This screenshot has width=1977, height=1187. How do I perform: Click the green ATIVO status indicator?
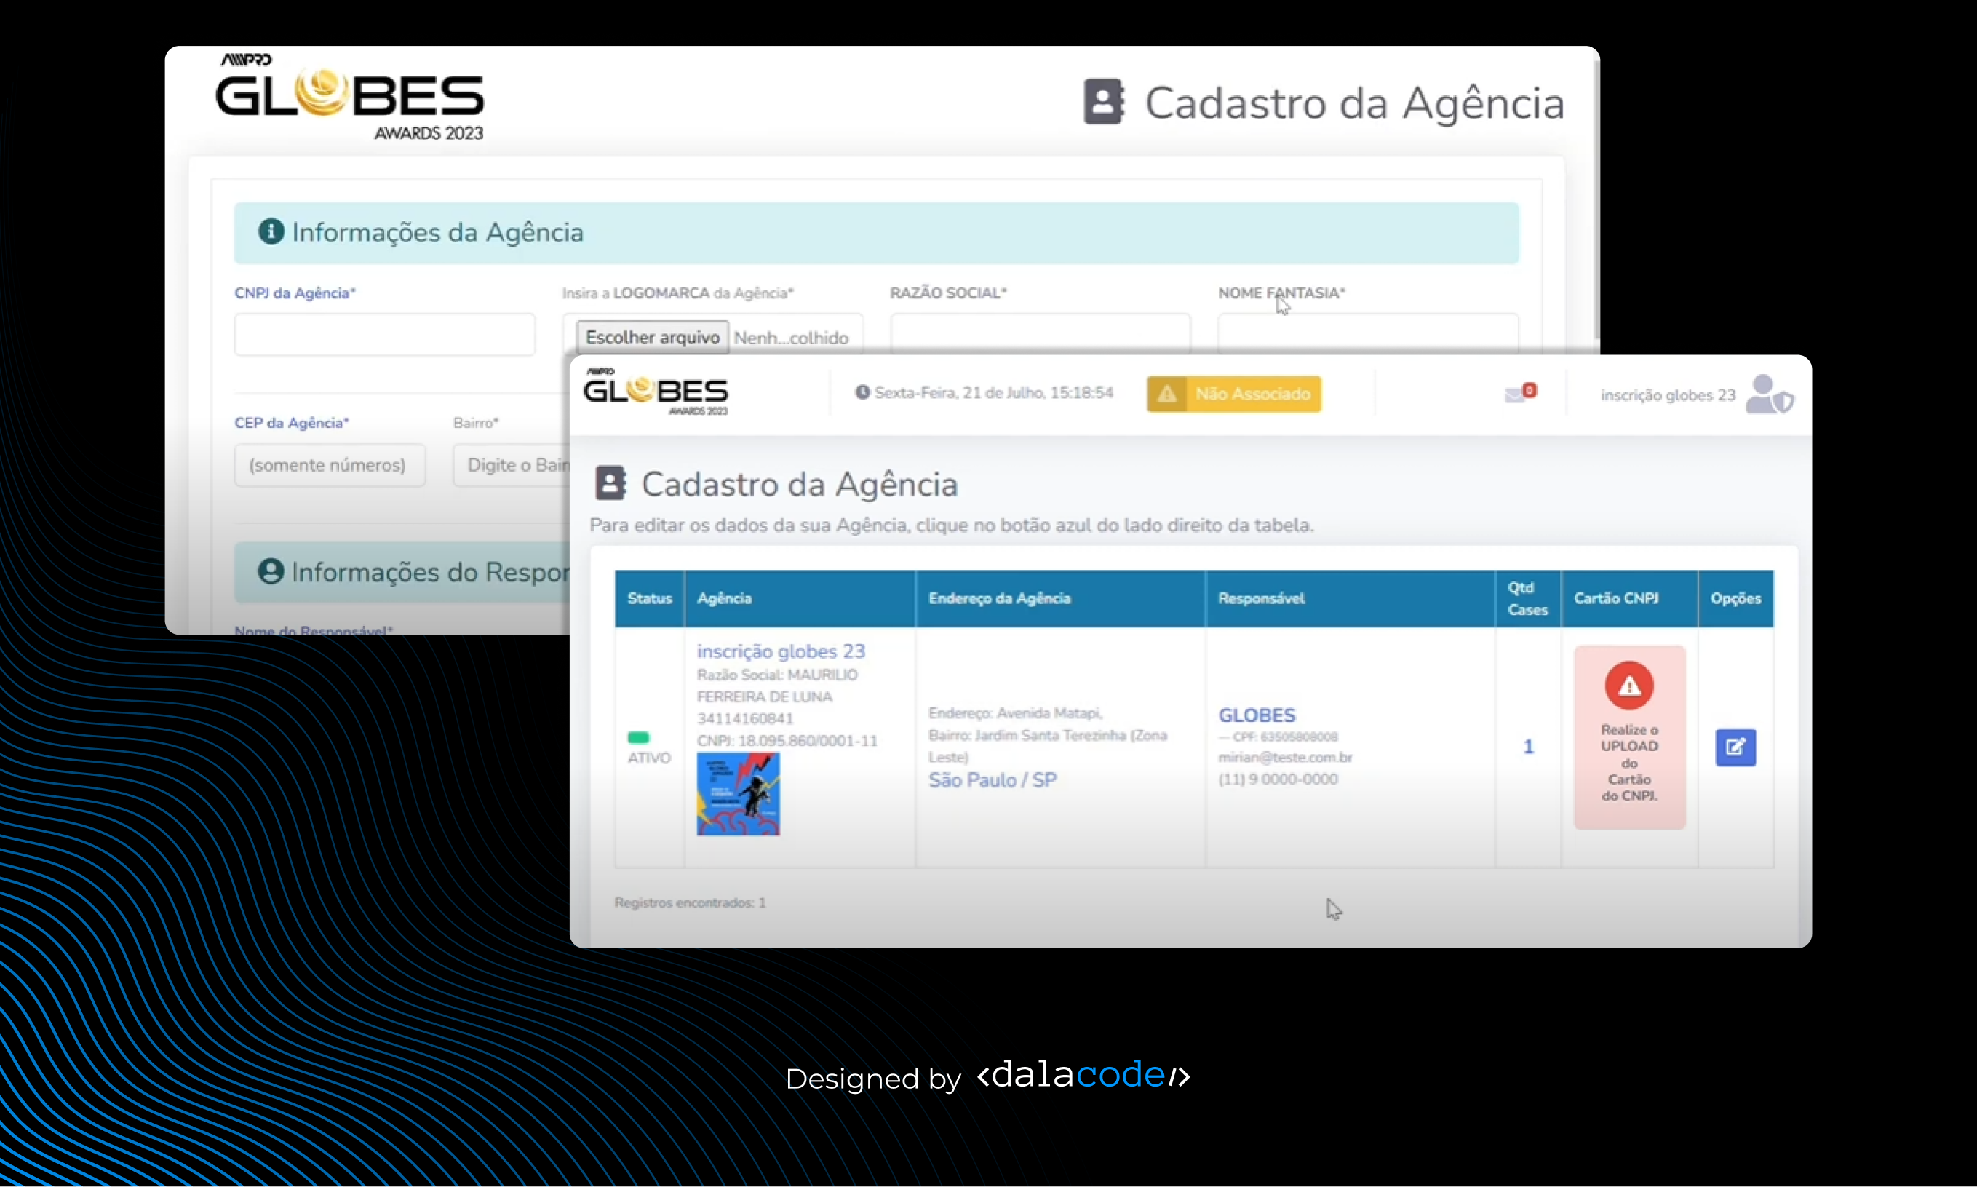pyautogui.click(x=638, y=737)
